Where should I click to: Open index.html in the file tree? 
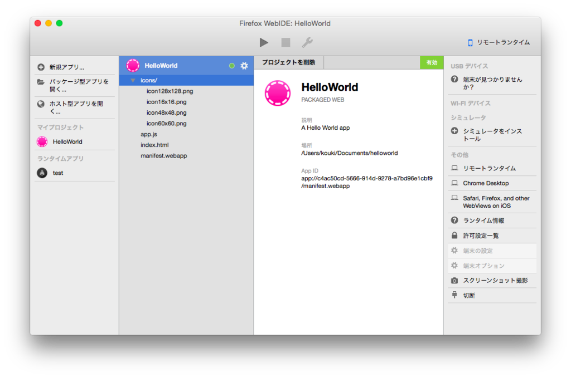point(154,145)
